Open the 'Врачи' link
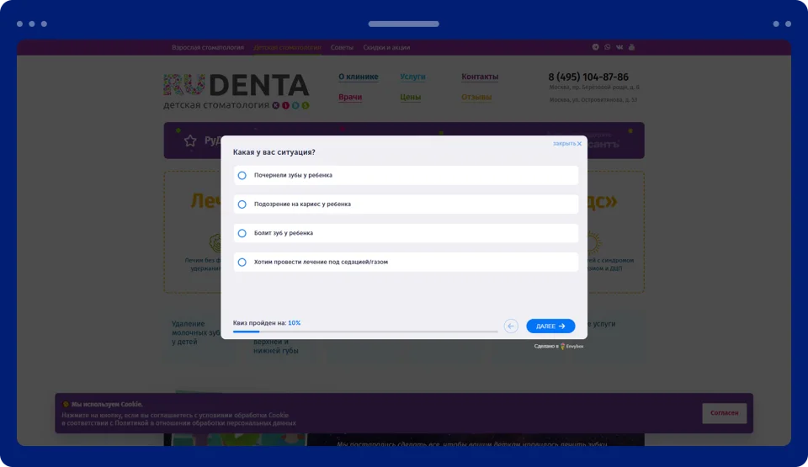Viewport: 808px width, 467px height. (350, 97)
